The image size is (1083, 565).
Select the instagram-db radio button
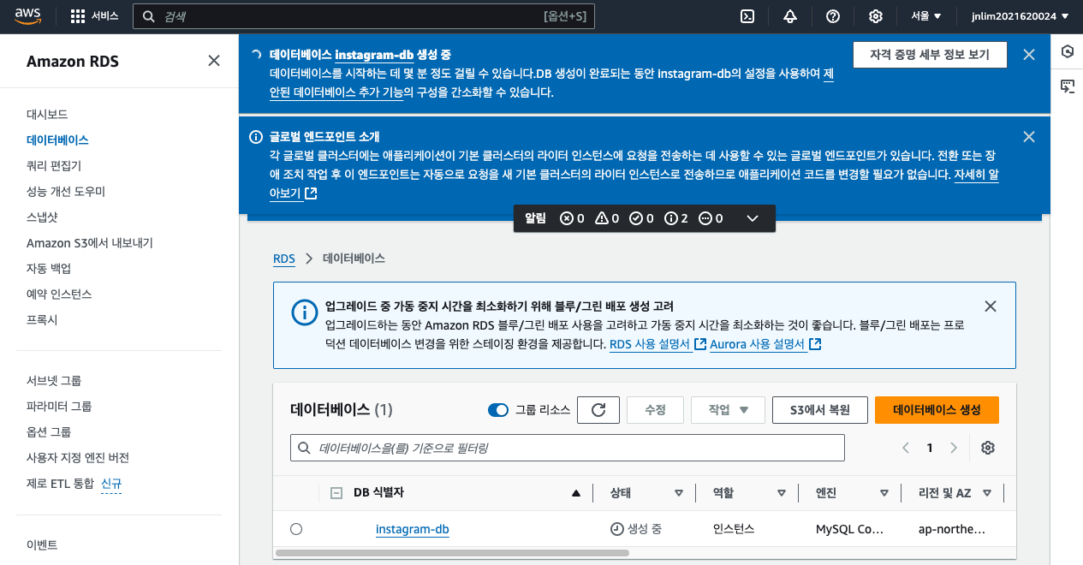click(x=296, y=529)
